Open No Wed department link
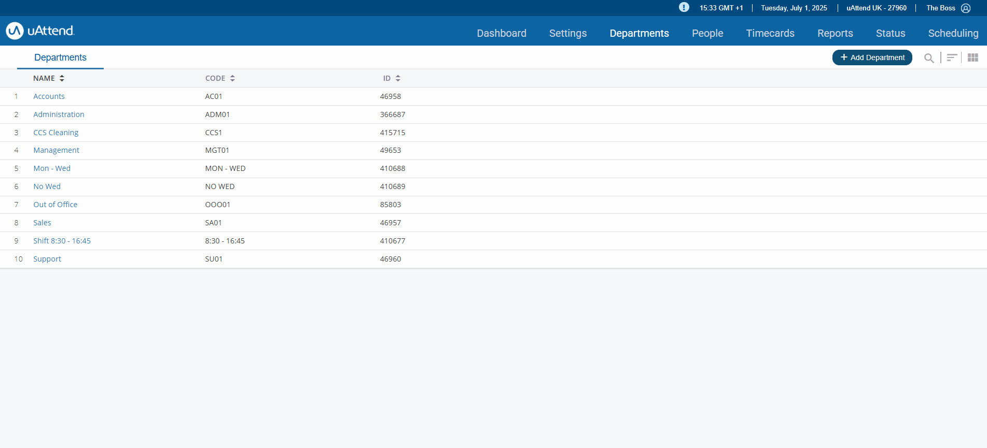The image size is (987, 448). (x=47, y=186)
